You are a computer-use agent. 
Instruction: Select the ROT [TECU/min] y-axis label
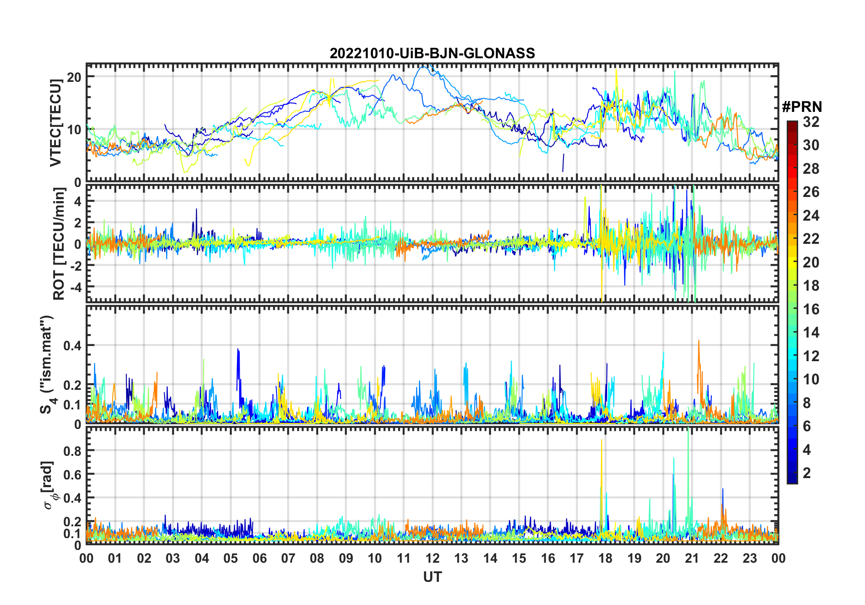[x=59, y=243]
